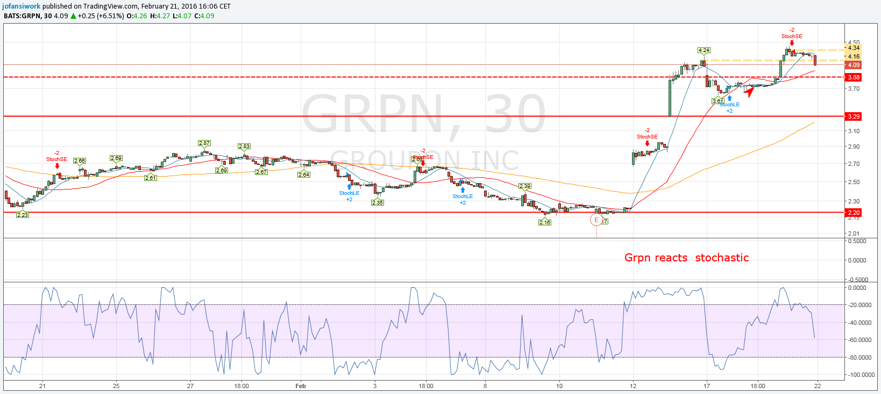Screen dimensions: 881x394
Task: Select the StochSE sell arrow above 4.34 high
Action: click(792, 43)
